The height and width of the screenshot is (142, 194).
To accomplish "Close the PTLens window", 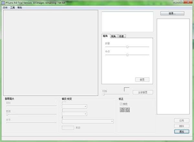I will pos(188,2).
